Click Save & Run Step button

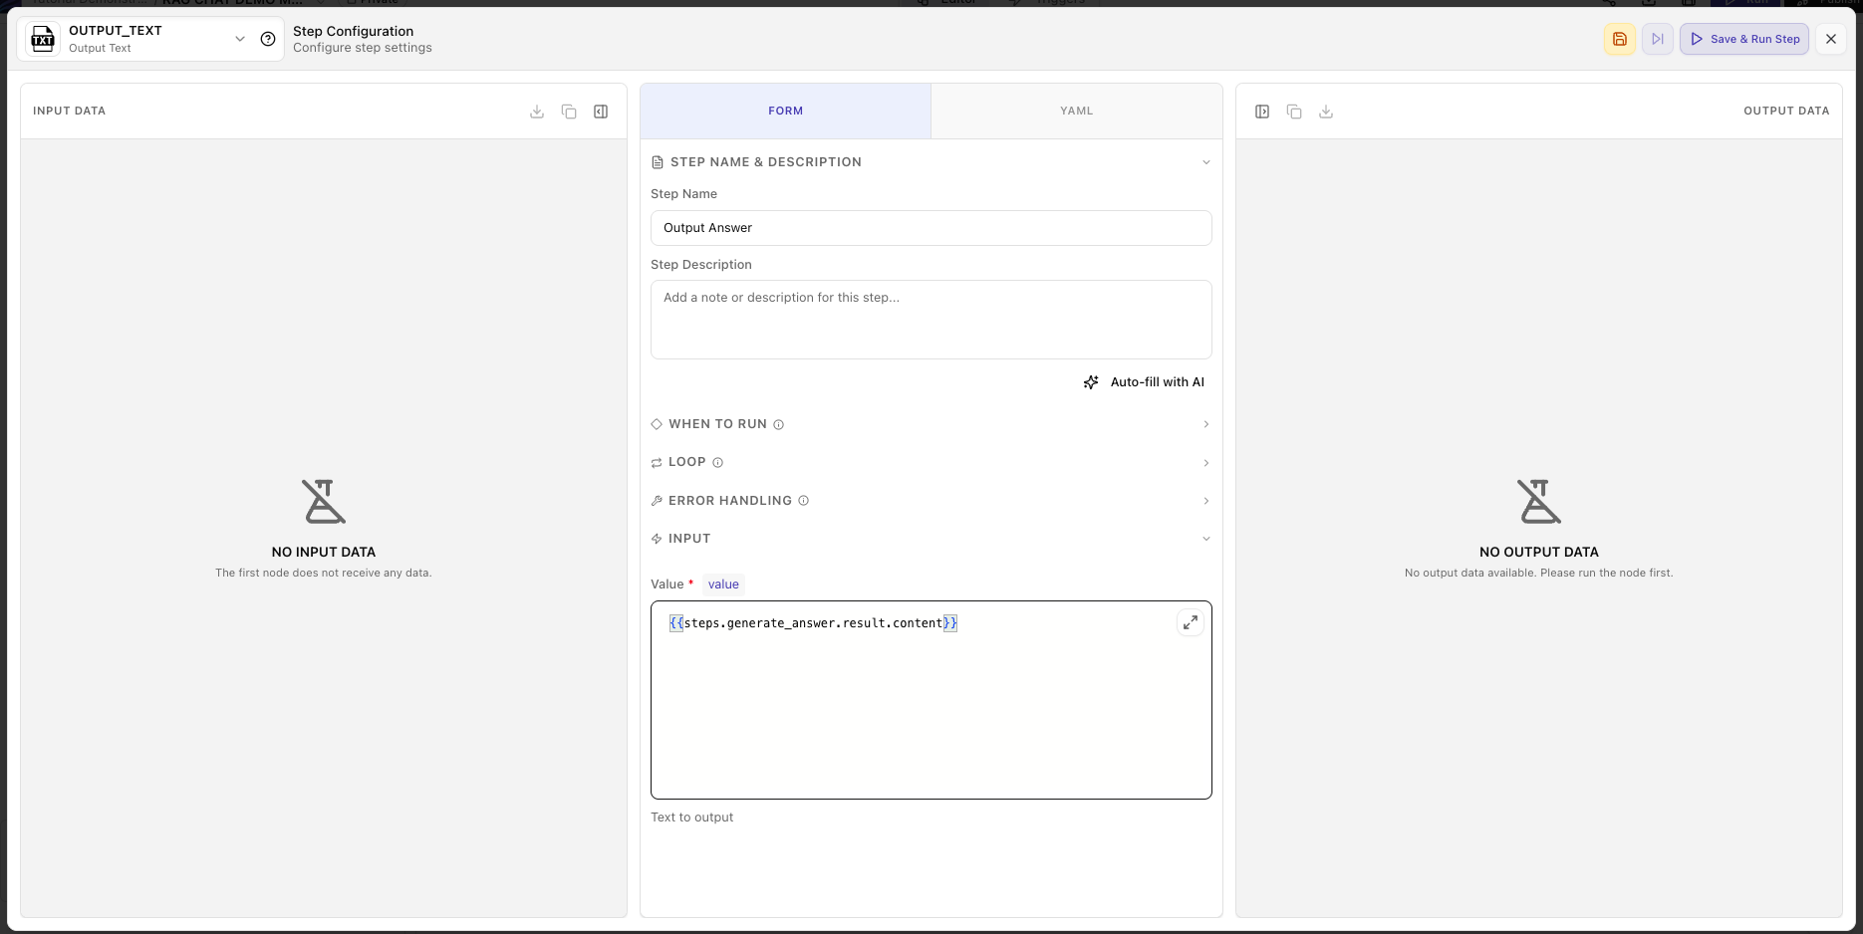[x=1744, y=39]
